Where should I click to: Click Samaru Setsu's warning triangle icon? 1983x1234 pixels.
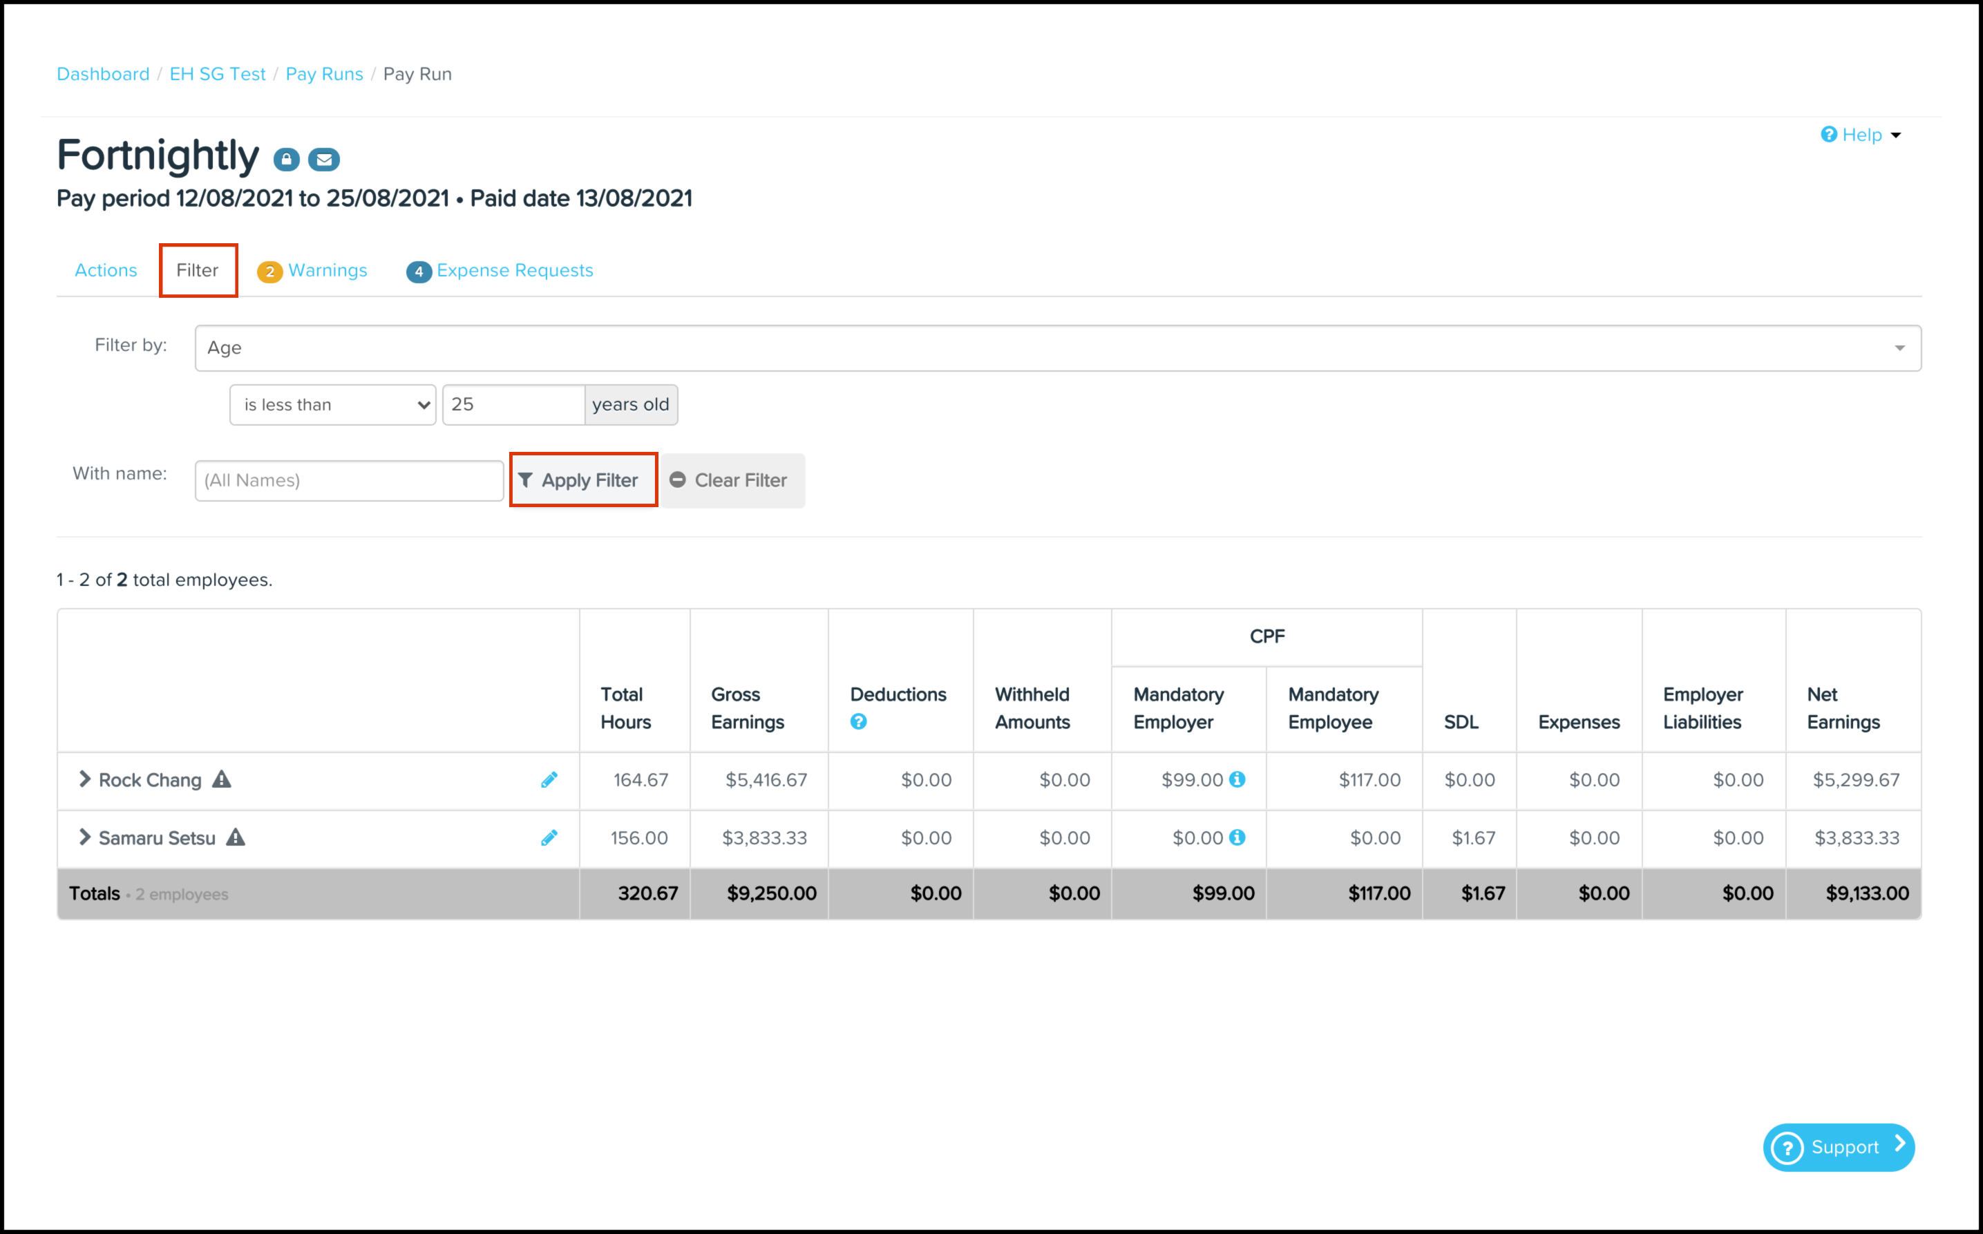point(236,837)
